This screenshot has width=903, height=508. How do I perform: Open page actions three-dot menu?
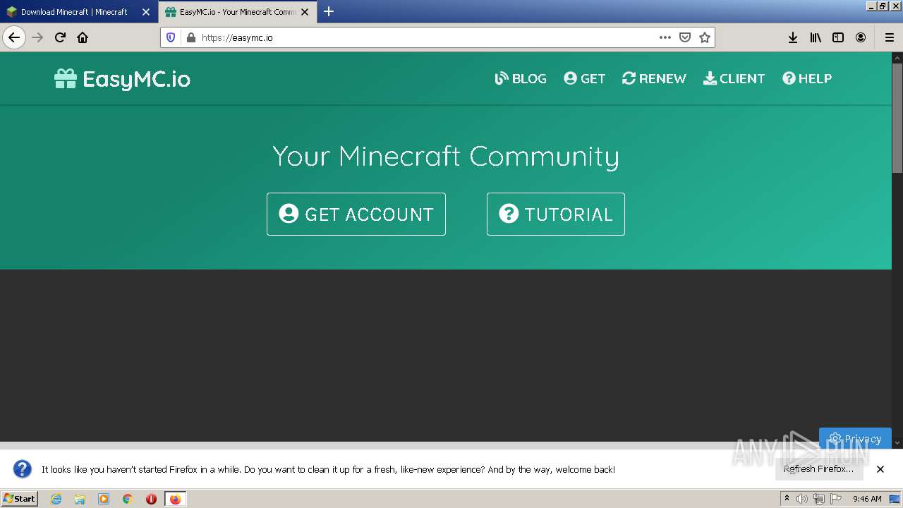pos(665,37)
